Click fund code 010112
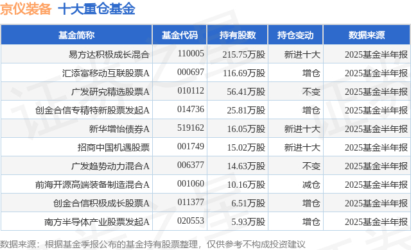 (191, 90)
